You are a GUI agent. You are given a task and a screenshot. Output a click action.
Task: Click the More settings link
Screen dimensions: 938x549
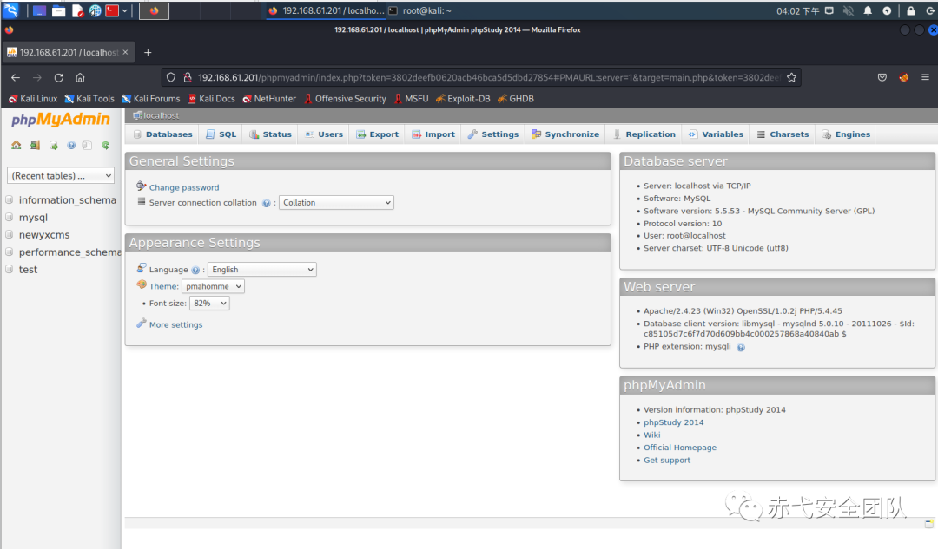pos(175,325)
